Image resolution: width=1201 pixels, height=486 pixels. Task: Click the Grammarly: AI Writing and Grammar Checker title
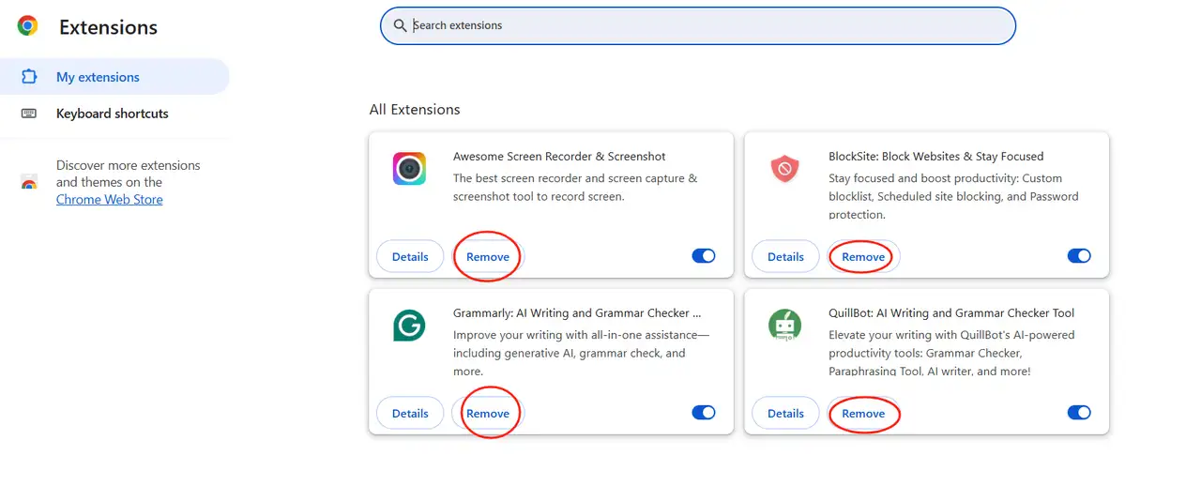[577, 313]
